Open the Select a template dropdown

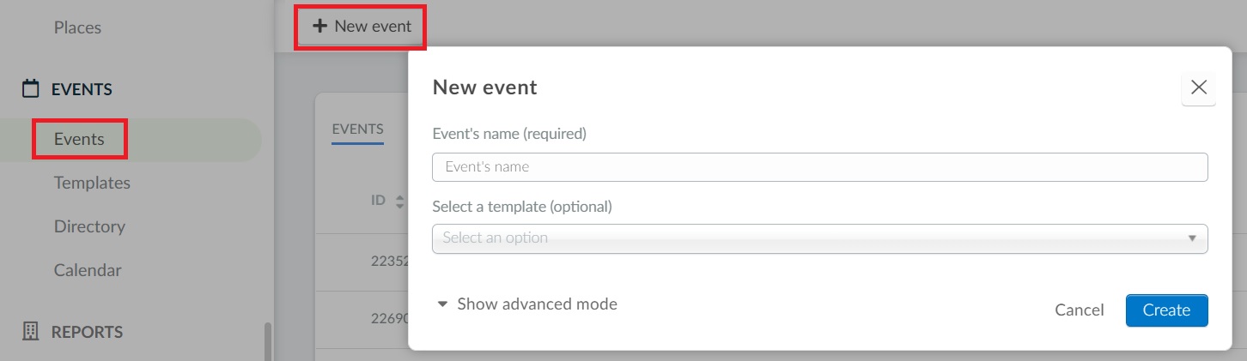pos(820,238)
